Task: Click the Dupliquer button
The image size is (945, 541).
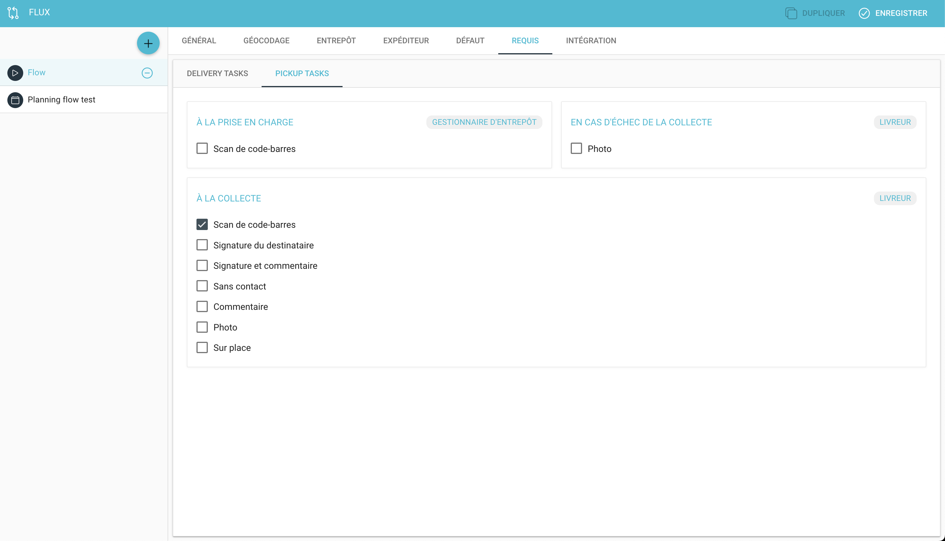Action: pos(815,13)
